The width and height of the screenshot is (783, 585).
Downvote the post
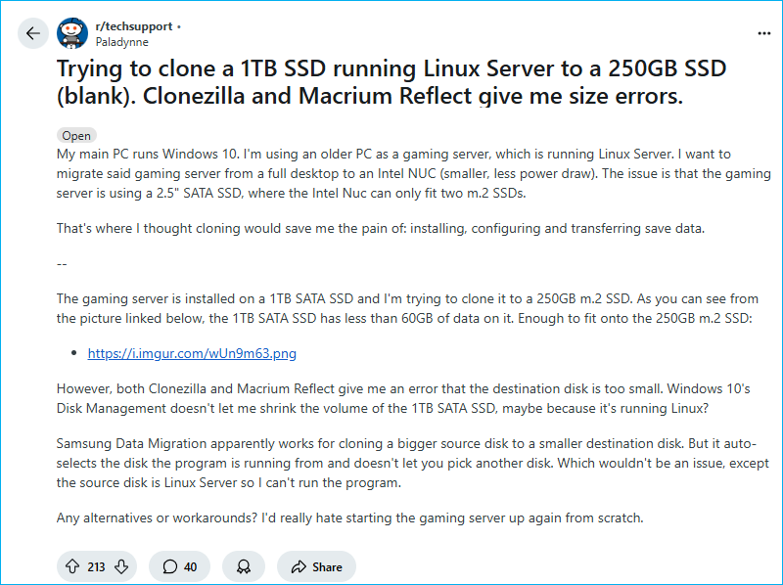point(121,566)
